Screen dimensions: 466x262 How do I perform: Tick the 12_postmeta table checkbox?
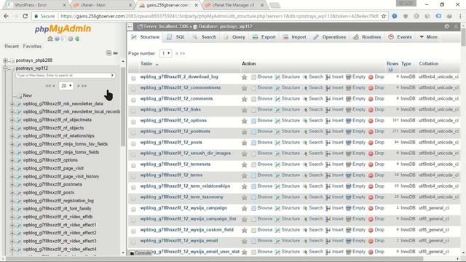point(133,132)
